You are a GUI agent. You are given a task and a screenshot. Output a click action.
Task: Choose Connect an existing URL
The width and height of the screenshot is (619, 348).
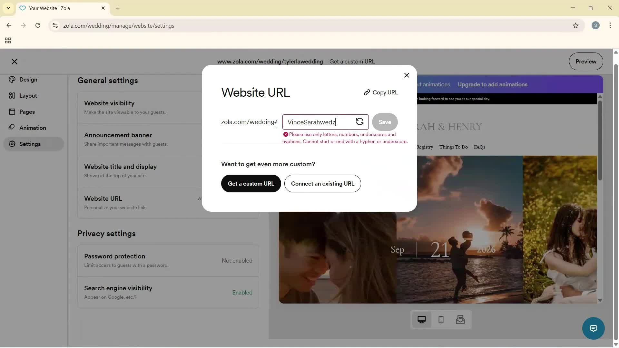pyautogui.click(x=322, y=184)
